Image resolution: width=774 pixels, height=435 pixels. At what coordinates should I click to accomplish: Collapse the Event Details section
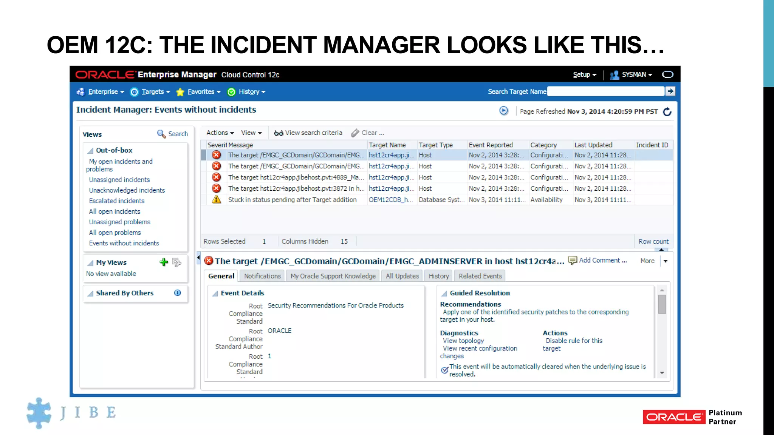click(x=215, y=293)
